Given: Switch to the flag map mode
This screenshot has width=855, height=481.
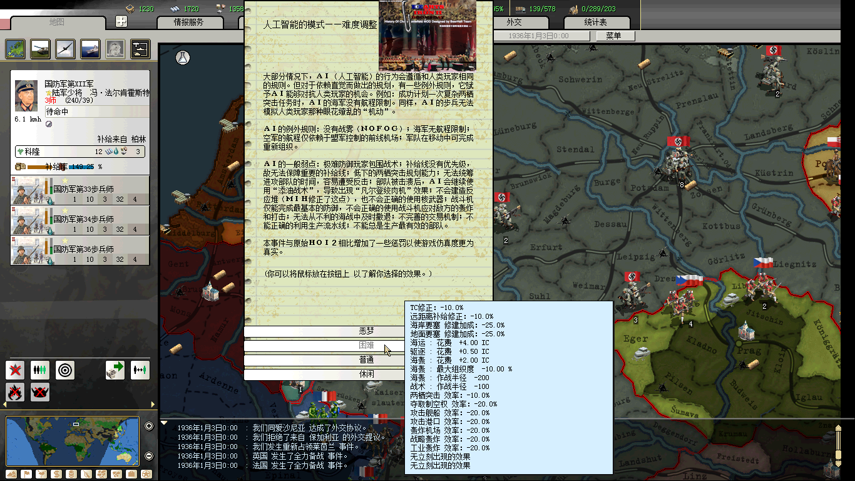Looking at the screenshot, I should (x=26, y=474).
